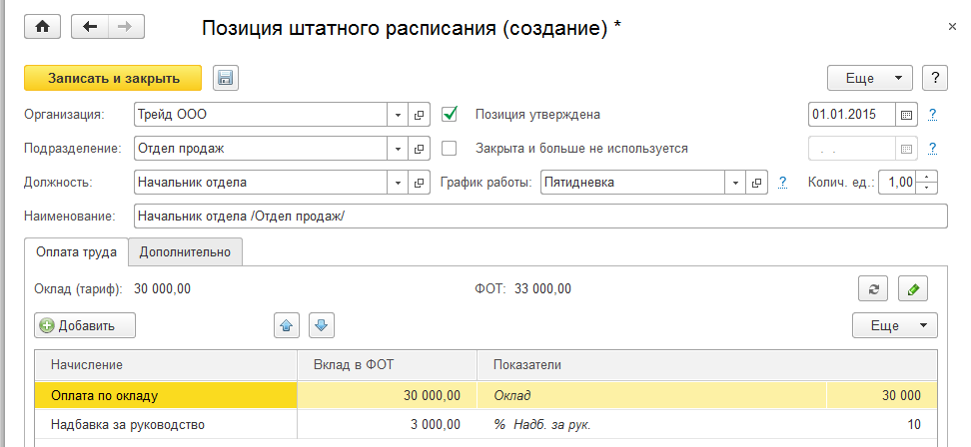Click the Добавить button
Screen dimensions: 971x447
pos(85,325)
